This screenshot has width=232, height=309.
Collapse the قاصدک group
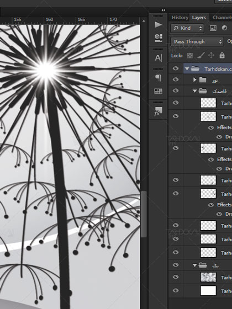click(194, 91)
